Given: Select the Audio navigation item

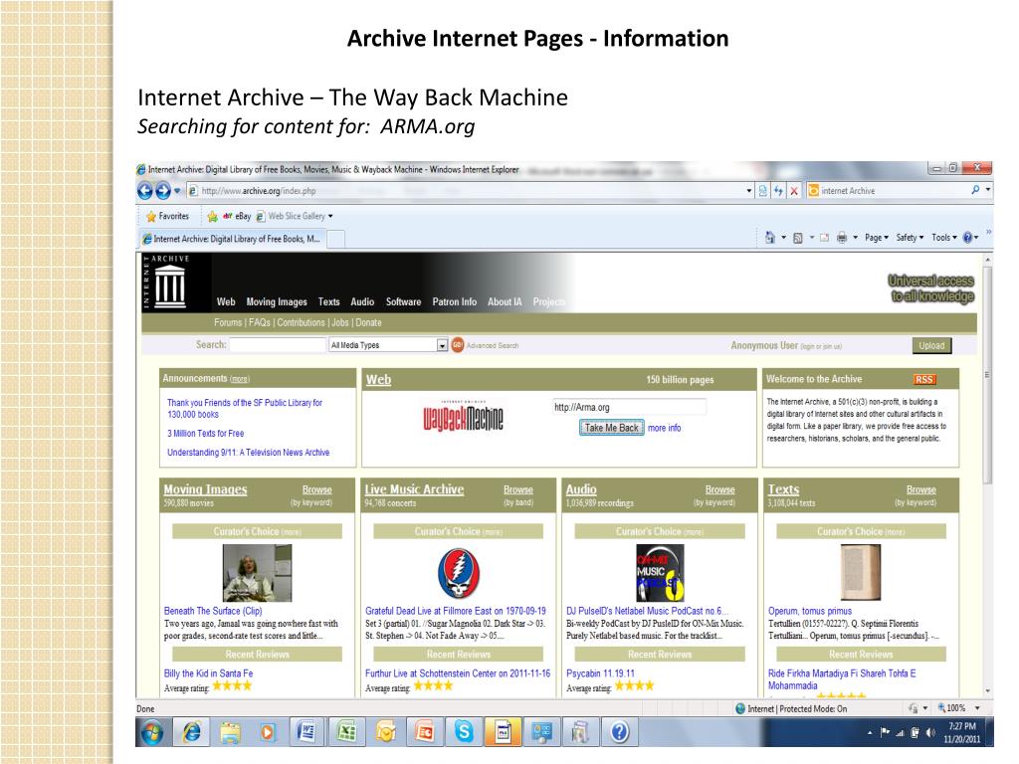Looking at the screenshot, I should tap(362, 301).
